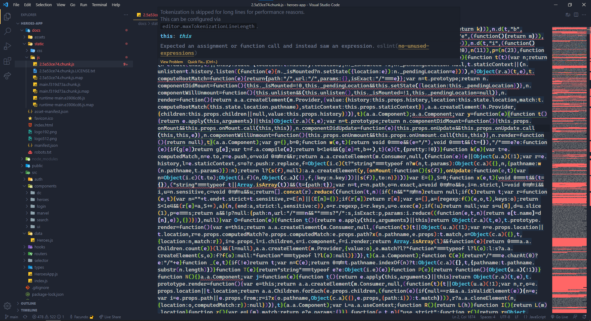Image resolution: width=591 pixels, height=321 pixels.
Task: Open runtime-main.e3906cd6.js file
Action: click(62, 98)
